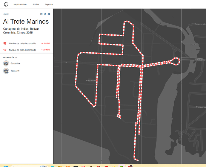This screenshot has width=206, height=167.
Task: Share the event by email envelope icon
Action: tap(49, 14)
